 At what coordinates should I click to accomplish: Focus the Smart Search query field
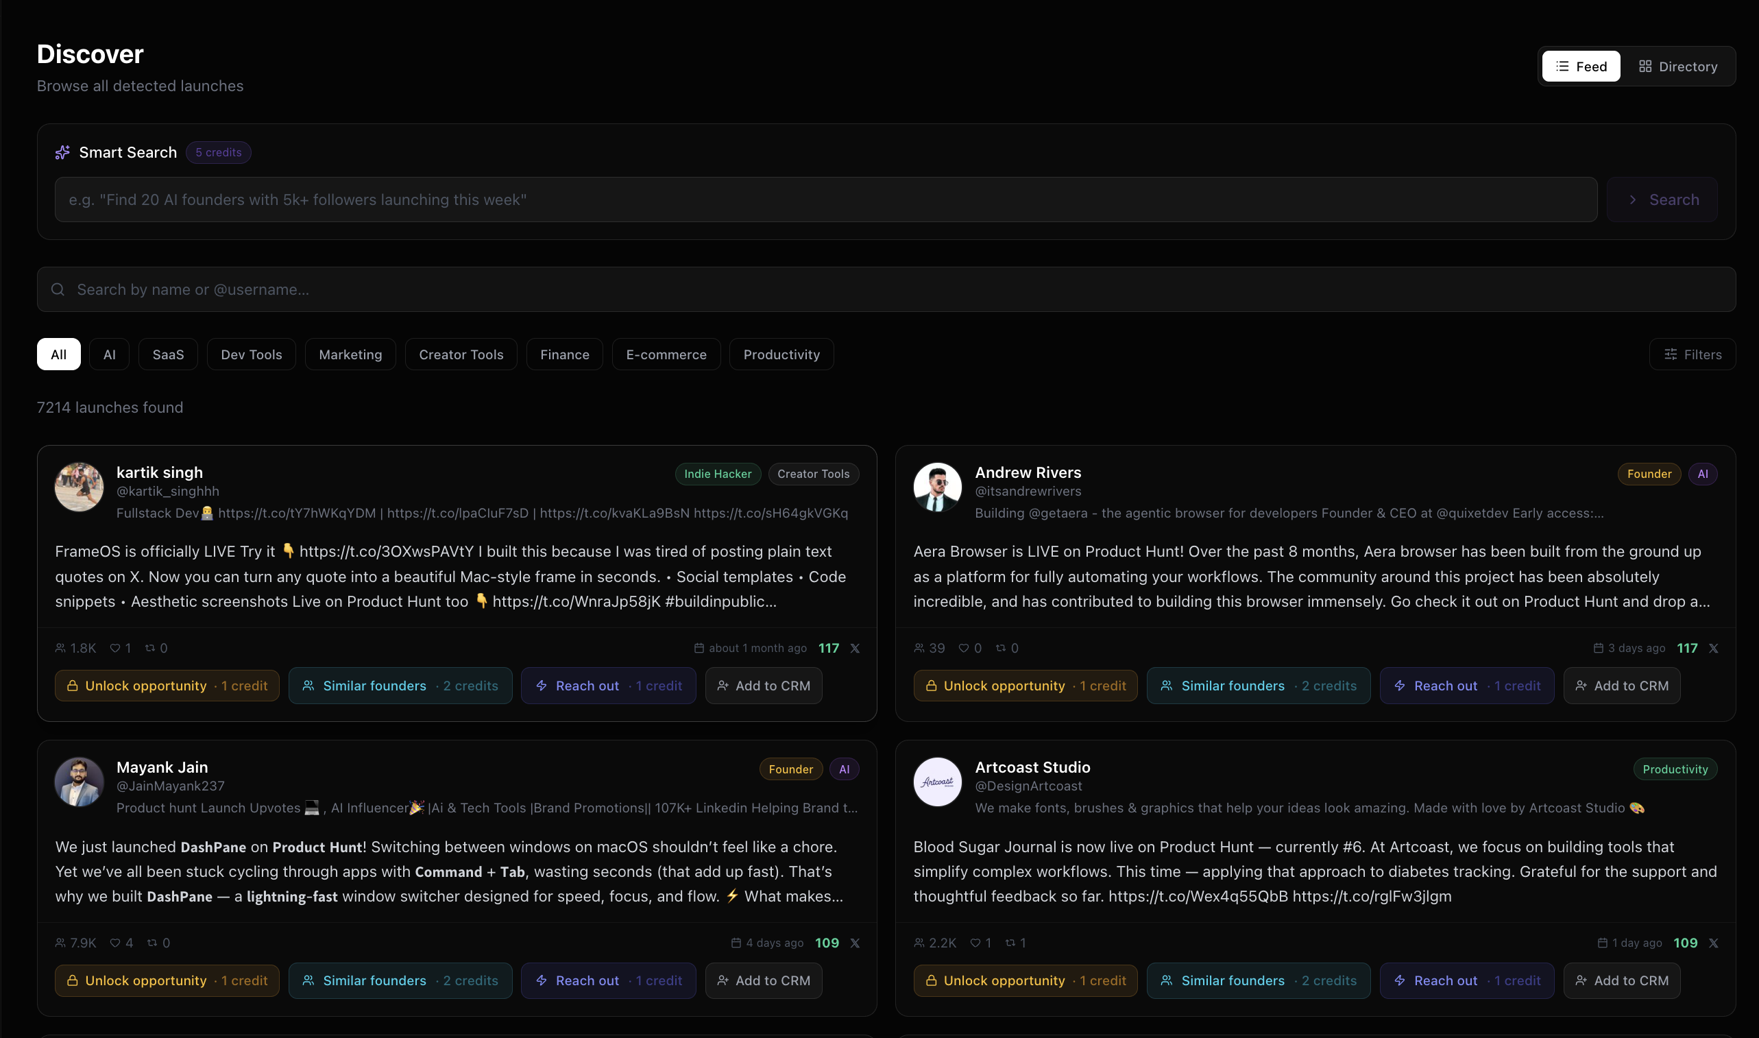pos(825,200)
